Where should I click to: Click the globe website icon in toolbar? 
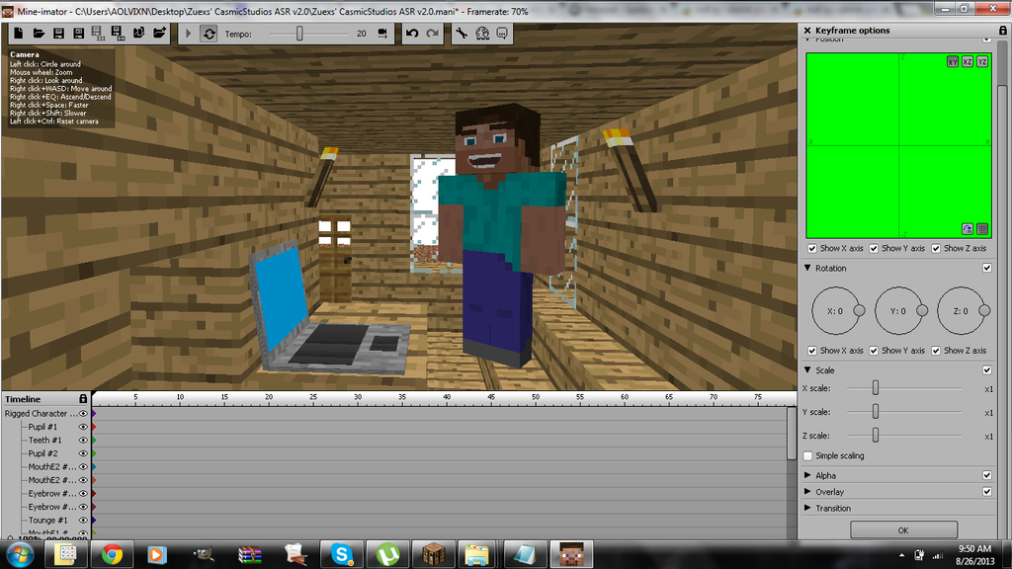point(482,34)
